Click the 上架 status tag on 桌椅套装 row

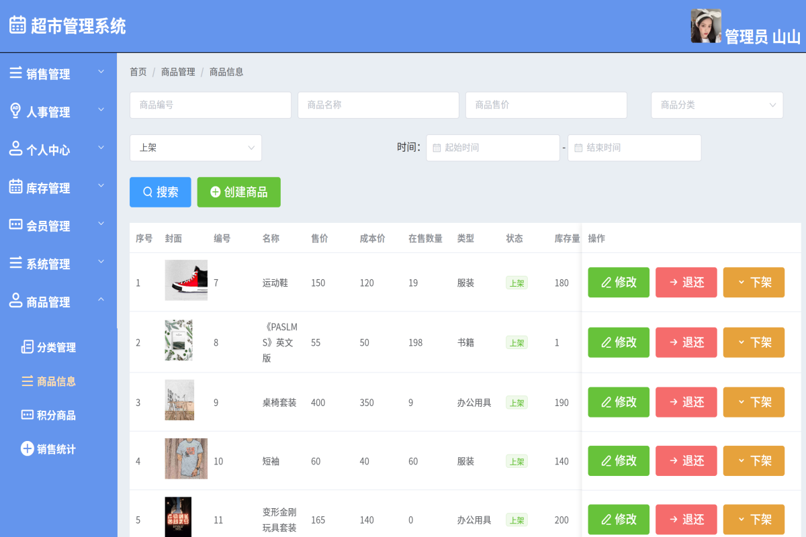[516, 401]
